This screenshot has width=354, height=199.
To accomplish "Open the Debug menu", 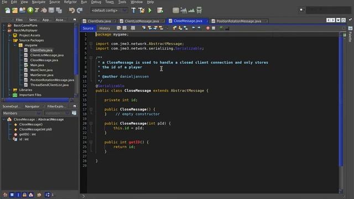I will tap(96, 2).
